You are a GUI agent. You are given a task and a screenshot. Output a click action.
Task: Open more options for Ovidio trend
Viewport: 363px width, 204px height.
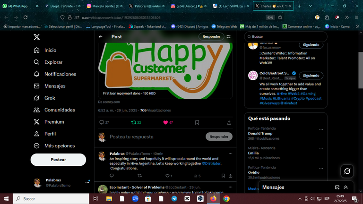click(321, 169)
